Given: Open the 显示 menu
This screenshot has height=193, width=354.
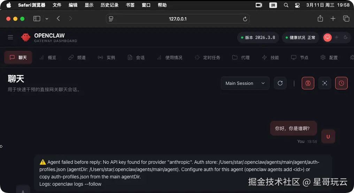Looking at the screenshot, I should click(x=89, y=5).
